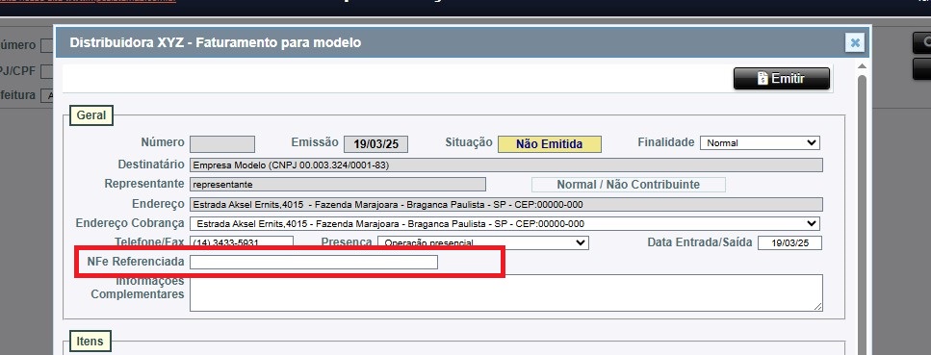Click the Data Entrada/Saída date field
This screenshot has width=931, height=355.
tap(789, 242)
